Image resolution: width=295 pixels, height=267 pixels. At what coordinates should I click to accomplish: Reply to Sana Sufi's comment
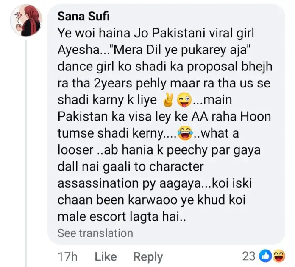(148, 256)
